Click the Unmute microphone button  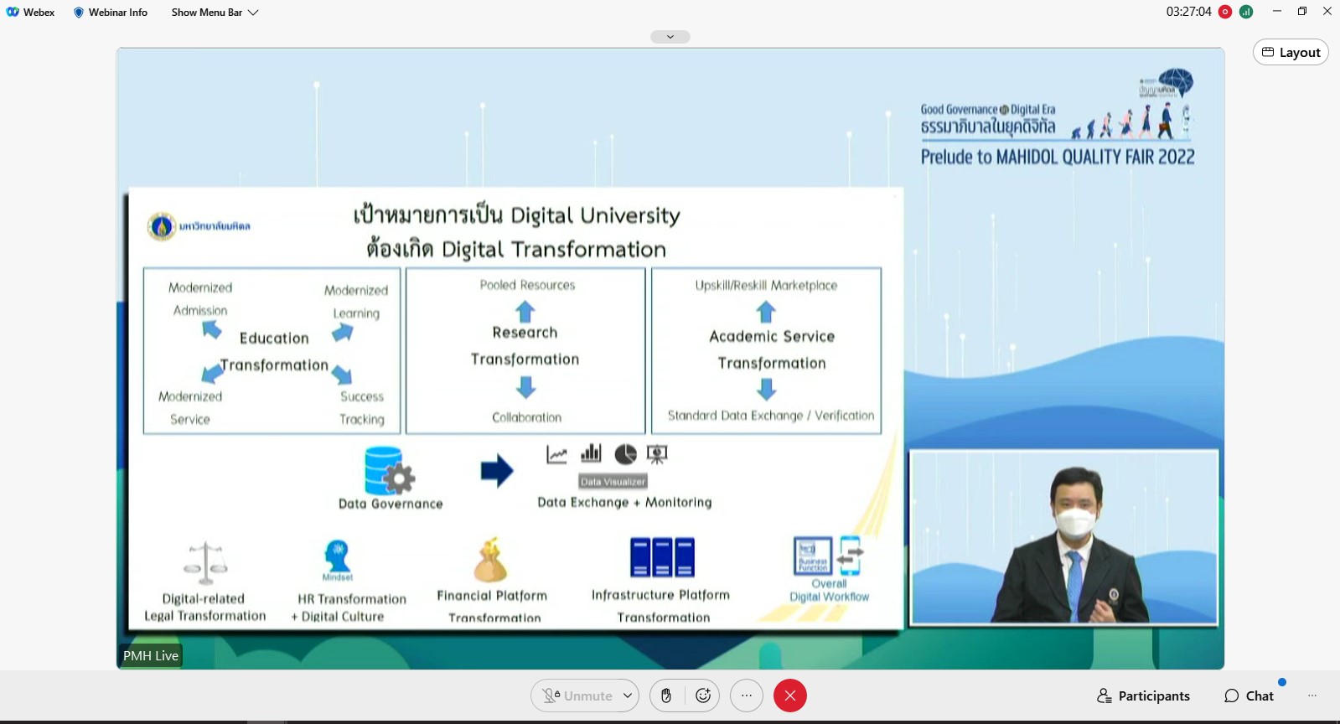(x=577, y=696)
